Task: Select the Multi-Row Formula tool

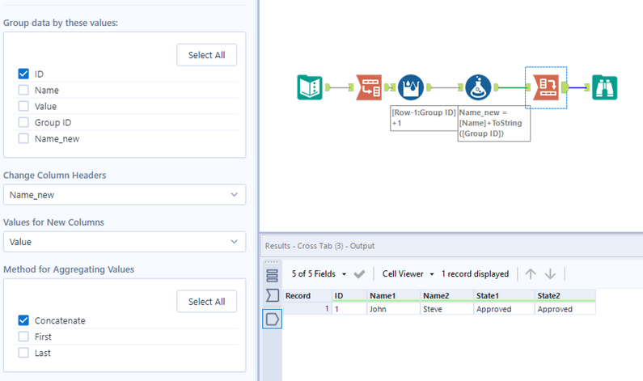Action: tap(411, 87)
